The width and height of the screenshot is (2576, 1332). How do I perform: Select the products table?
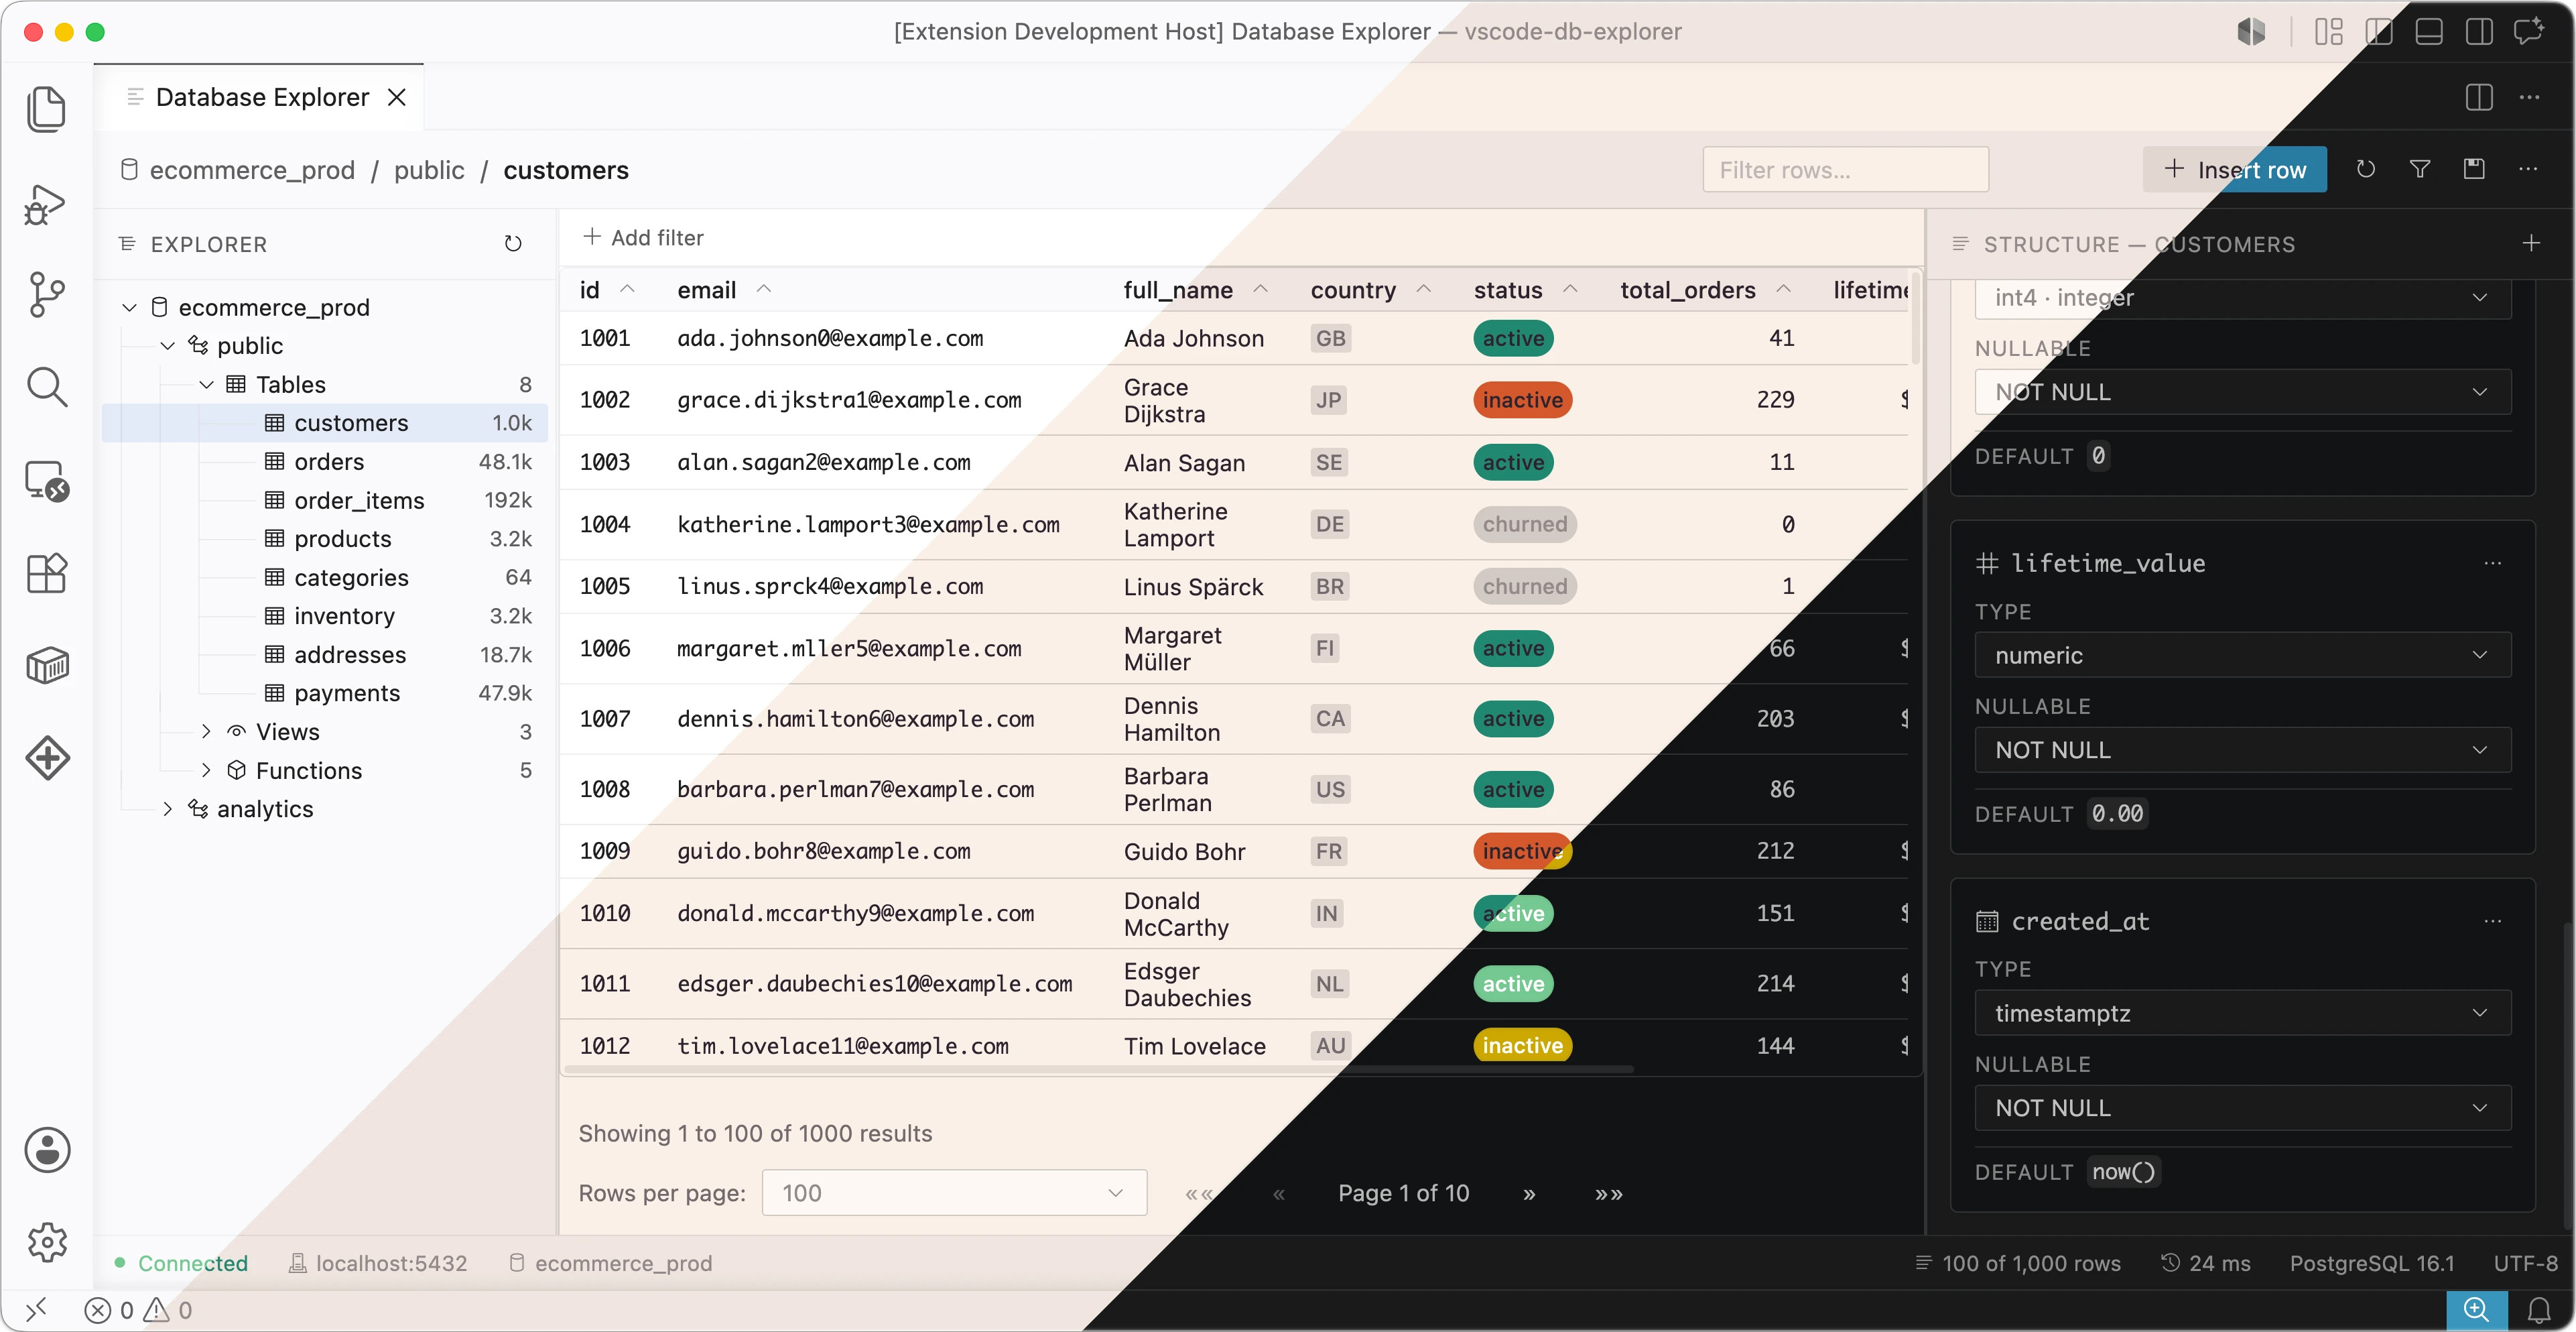[x=324, y=539]
